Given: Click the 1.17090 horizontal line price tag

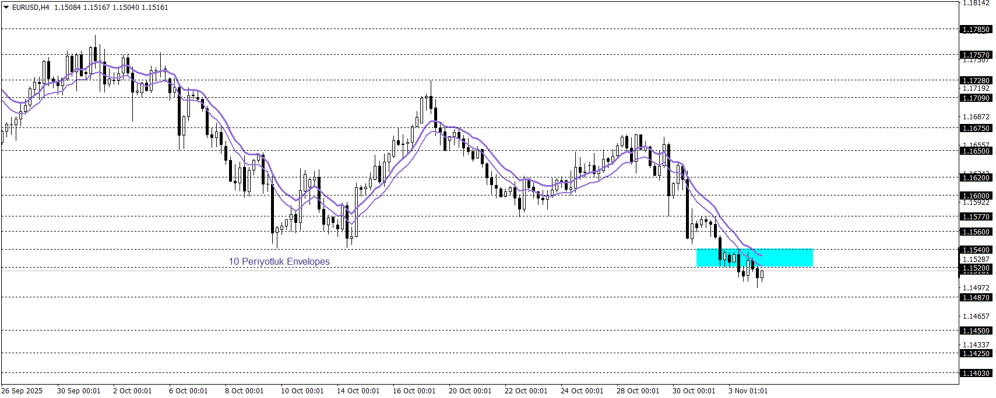Looking at the screenshot, I should point(976,98).
